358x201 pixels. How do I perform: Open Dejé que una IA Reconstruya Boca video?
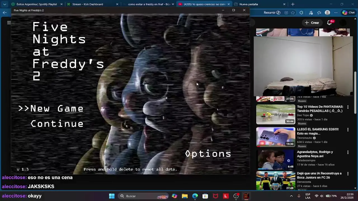pyautogui.click(x=319, y=175)
